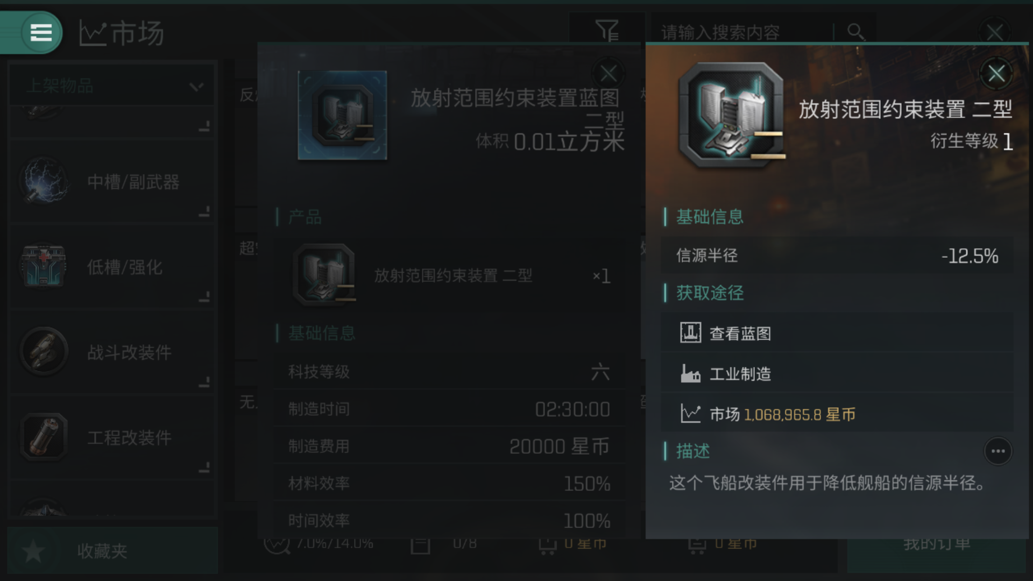Image resolution: width=1033 pixels, height=581 pixels.
Task: Click the 市场 price chart icon
Action: click(690, 414)
